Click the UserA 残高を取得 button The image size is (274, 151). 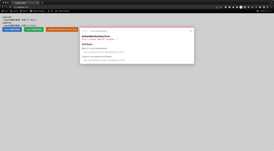(x=12, y=29)
